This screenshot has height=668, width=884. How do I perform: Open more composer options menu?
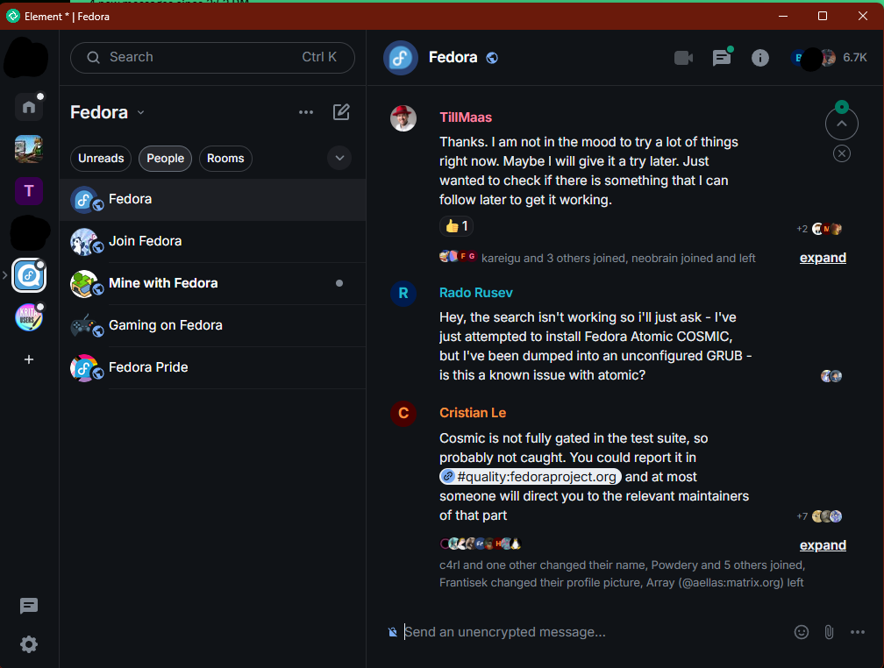[x=858, y=632]
